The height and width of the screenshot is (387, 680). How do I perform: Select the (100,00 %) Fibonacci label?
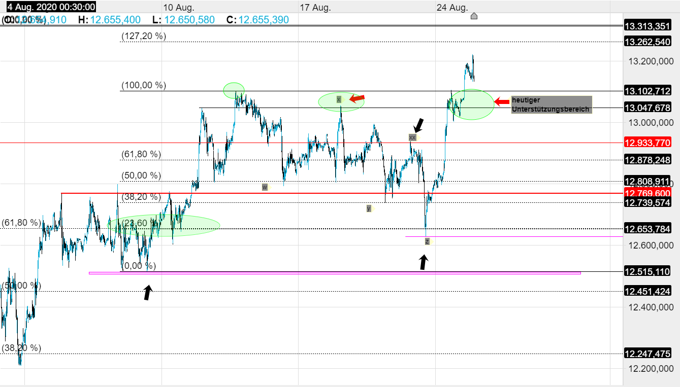144,85
